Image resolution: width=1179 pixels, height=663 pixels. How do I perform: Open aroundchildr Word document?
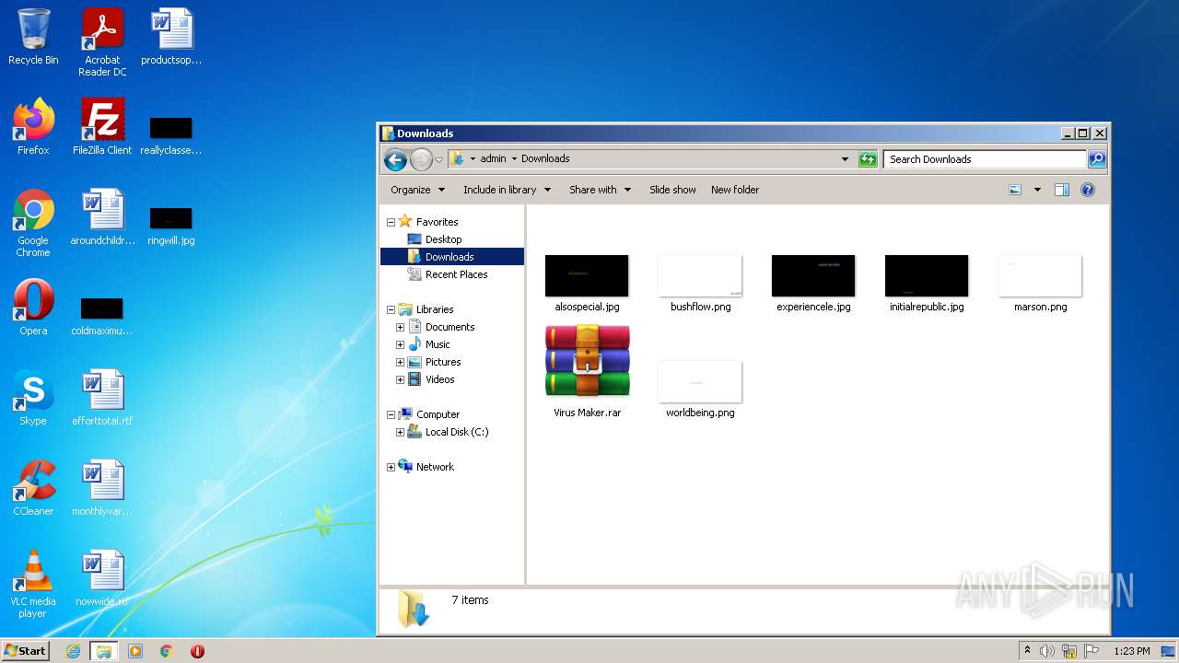(x=102, y=217)
